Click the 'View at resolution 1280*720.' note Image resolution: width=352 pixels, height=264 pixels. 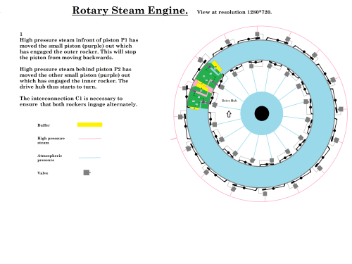234,12
